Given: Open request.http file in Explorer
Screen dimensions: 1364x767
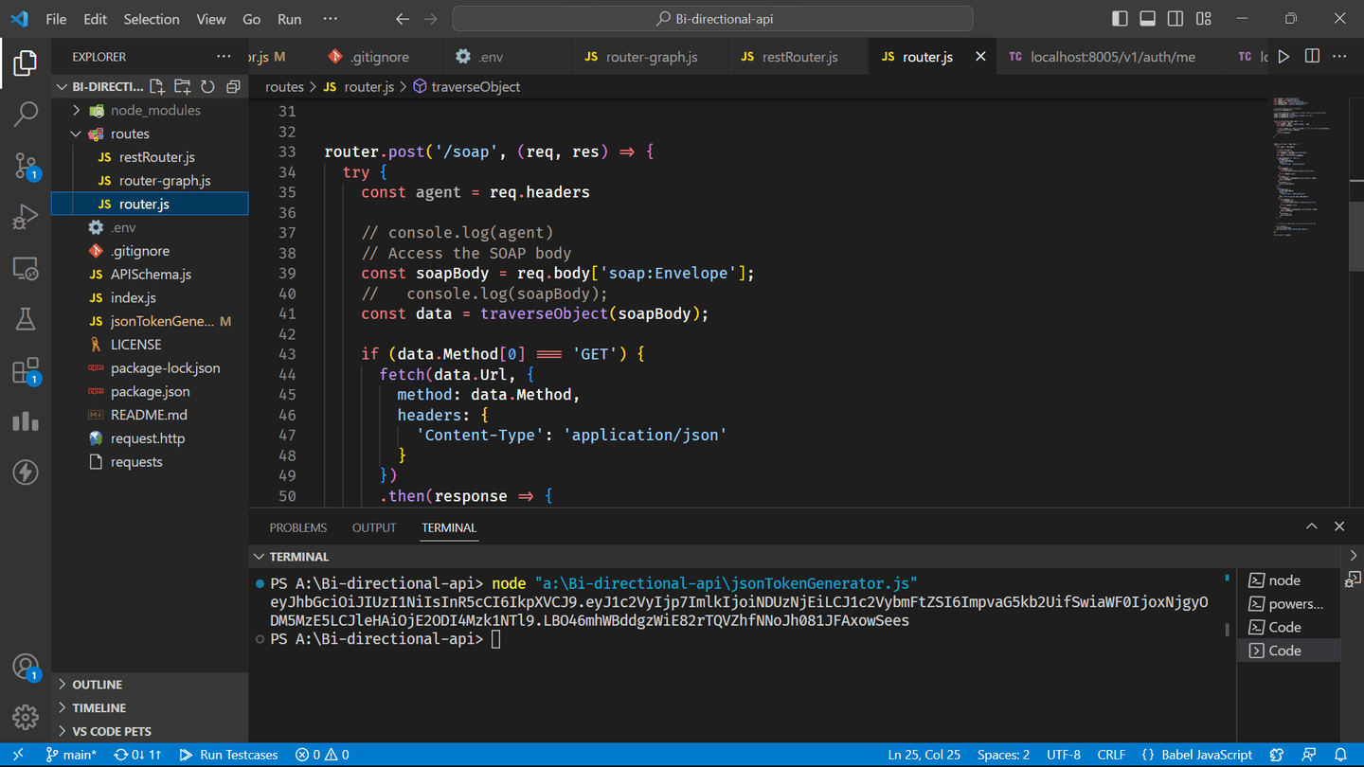Looking at the screenshot, I should click(x=150, y=438).
